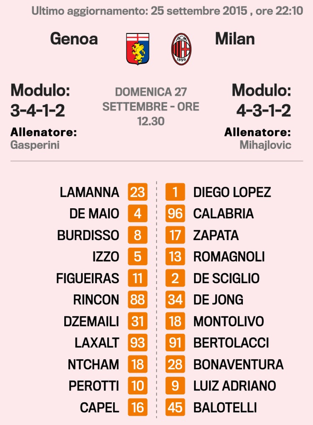Screen dimensions: 313x425
Task: Click player name LUIZ ADRIANO
Action: (x=234, y=386)
